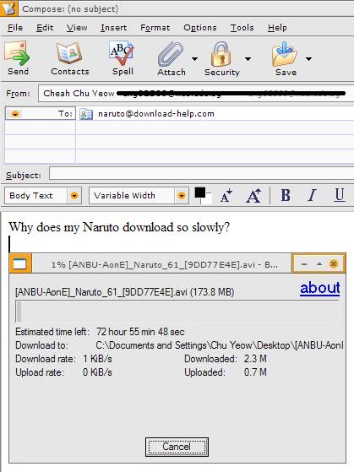Click the Subject input field
Image resolution: width=354 pixels, height=472 pixels.
coord(202,174)
